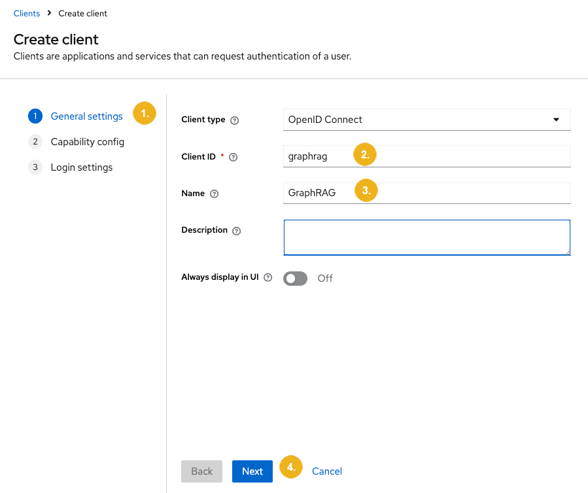Click the step 2 number badge
588x493 pixels.
pos(35,142)
